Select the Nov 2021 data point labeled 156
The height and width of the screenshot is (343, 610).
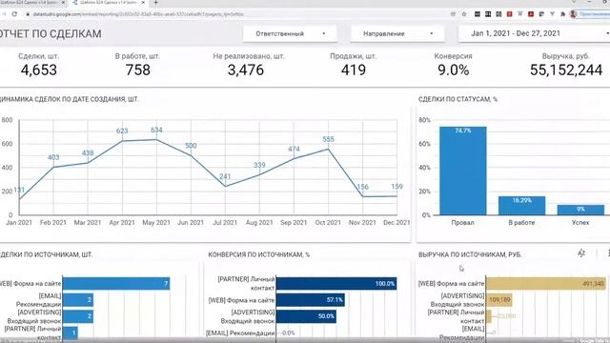(362, 196)
